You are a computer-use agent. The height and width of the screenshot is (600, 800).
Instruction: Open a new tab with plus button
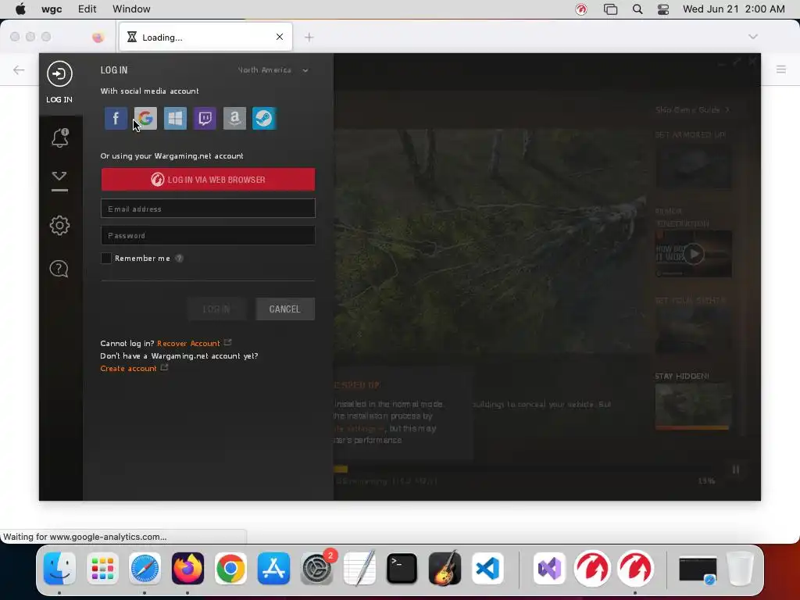(309, 37)
